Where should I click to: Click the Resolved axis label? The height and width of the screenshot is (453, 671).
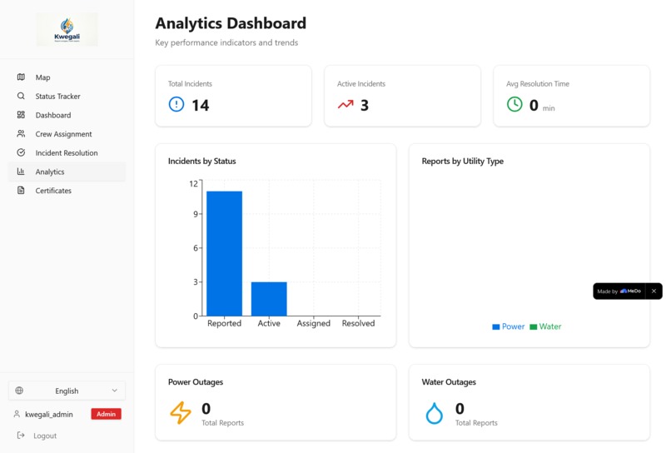tap(358, 323)
